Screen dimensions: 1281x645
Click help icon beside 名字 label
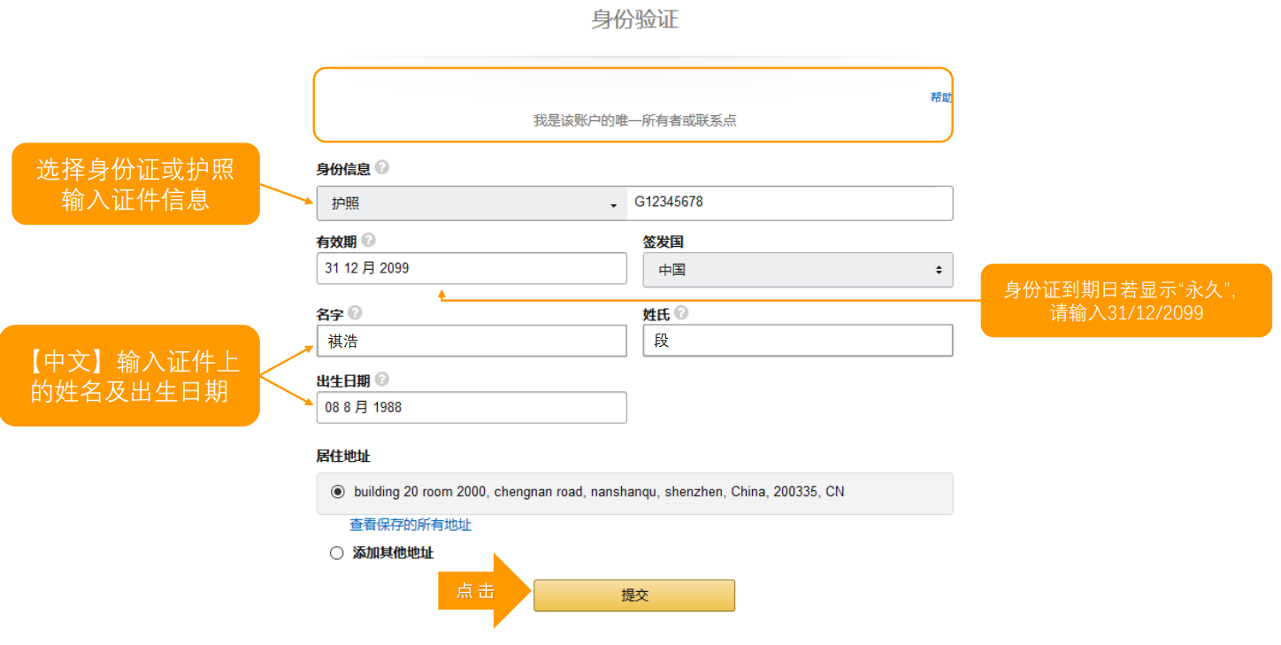pos(355,312)
